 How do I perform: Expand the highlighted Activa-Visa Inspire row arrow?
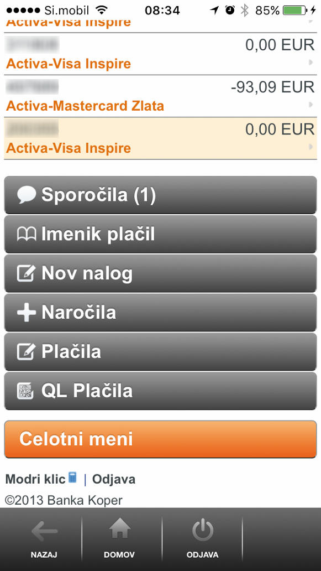[311, 147]
